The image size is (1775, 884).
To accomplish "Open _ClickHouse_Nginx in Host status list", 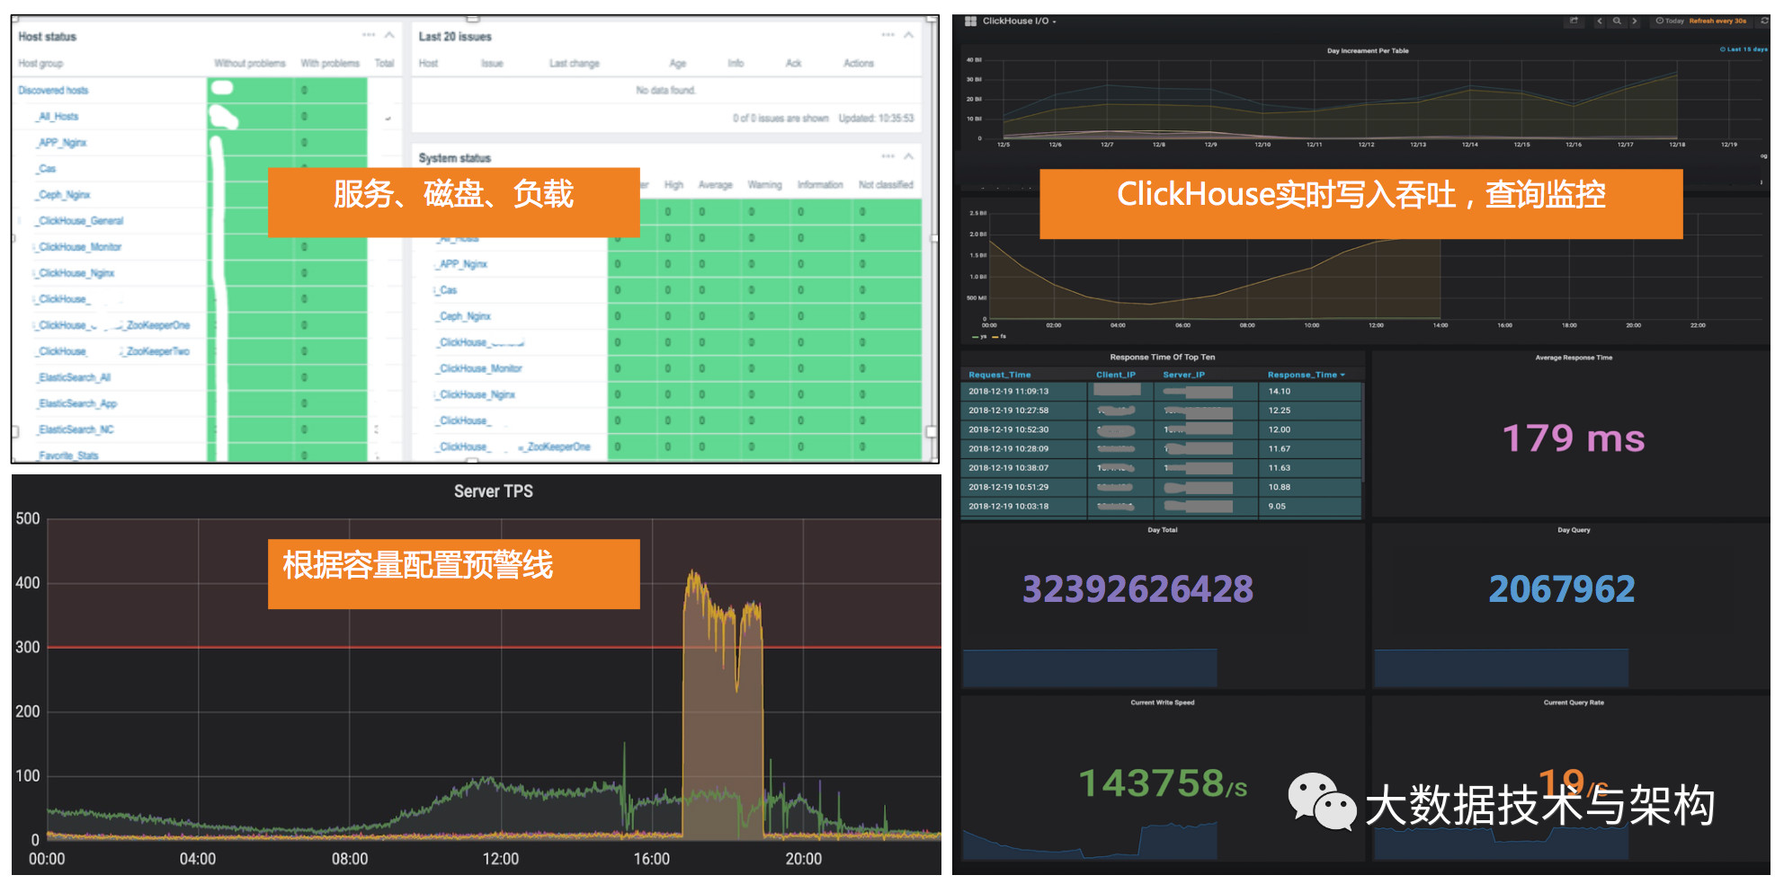I will point(76,272).
